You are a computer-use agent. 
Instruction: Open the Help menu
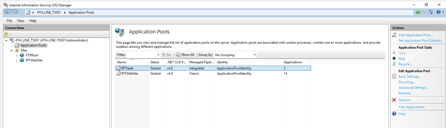point(33,21)
